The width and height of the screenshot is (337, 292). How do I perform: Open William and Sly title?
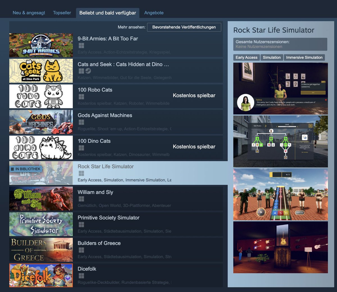[95, 192]
